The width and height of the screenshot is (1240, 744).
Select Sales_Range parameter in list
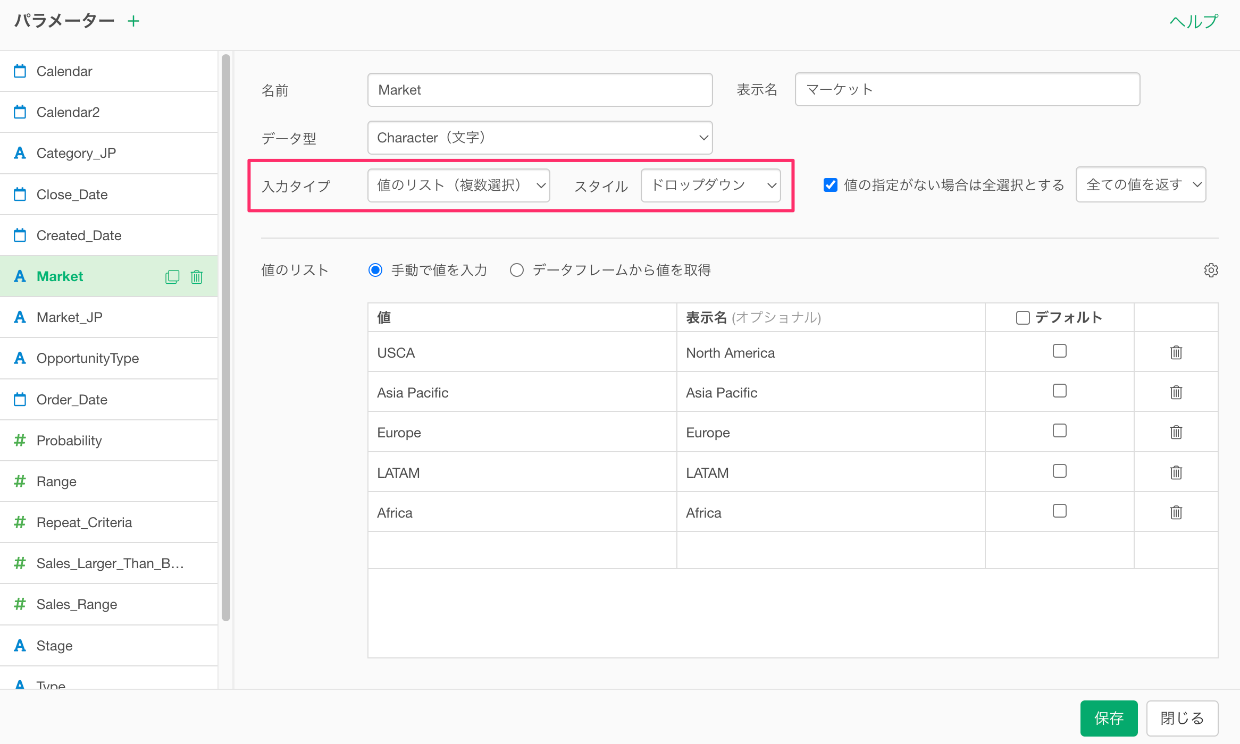[x=108, y=604]
